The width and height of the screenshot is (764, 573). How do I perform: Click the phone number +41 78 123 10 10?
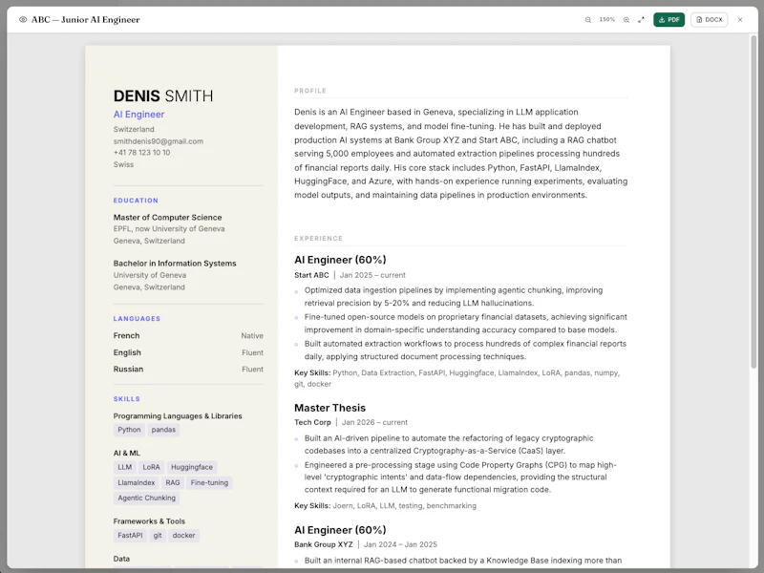[x=141, y=153]
